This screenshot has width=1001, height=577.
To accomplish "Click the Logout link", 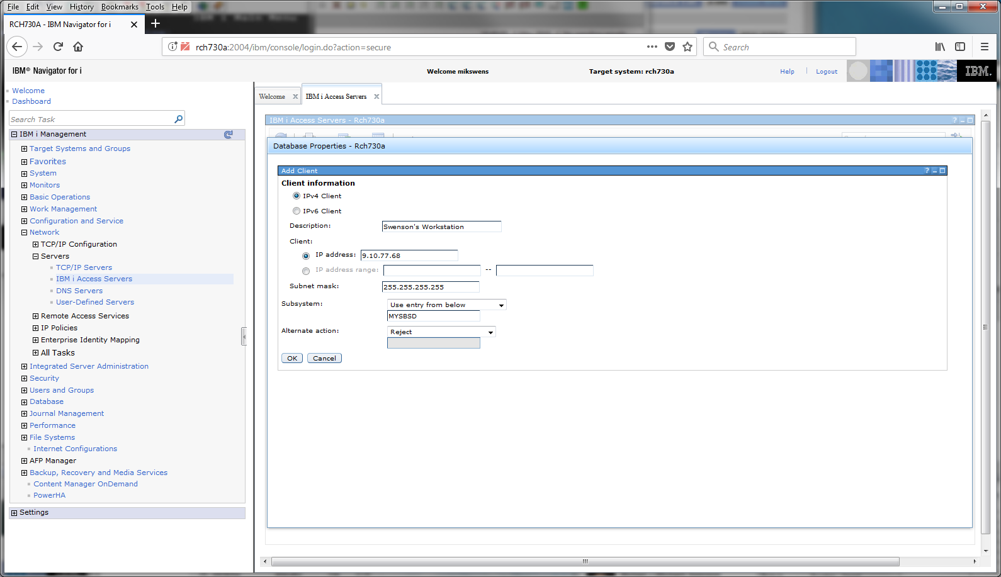I will pyautogui.click(x=827, y=72).
